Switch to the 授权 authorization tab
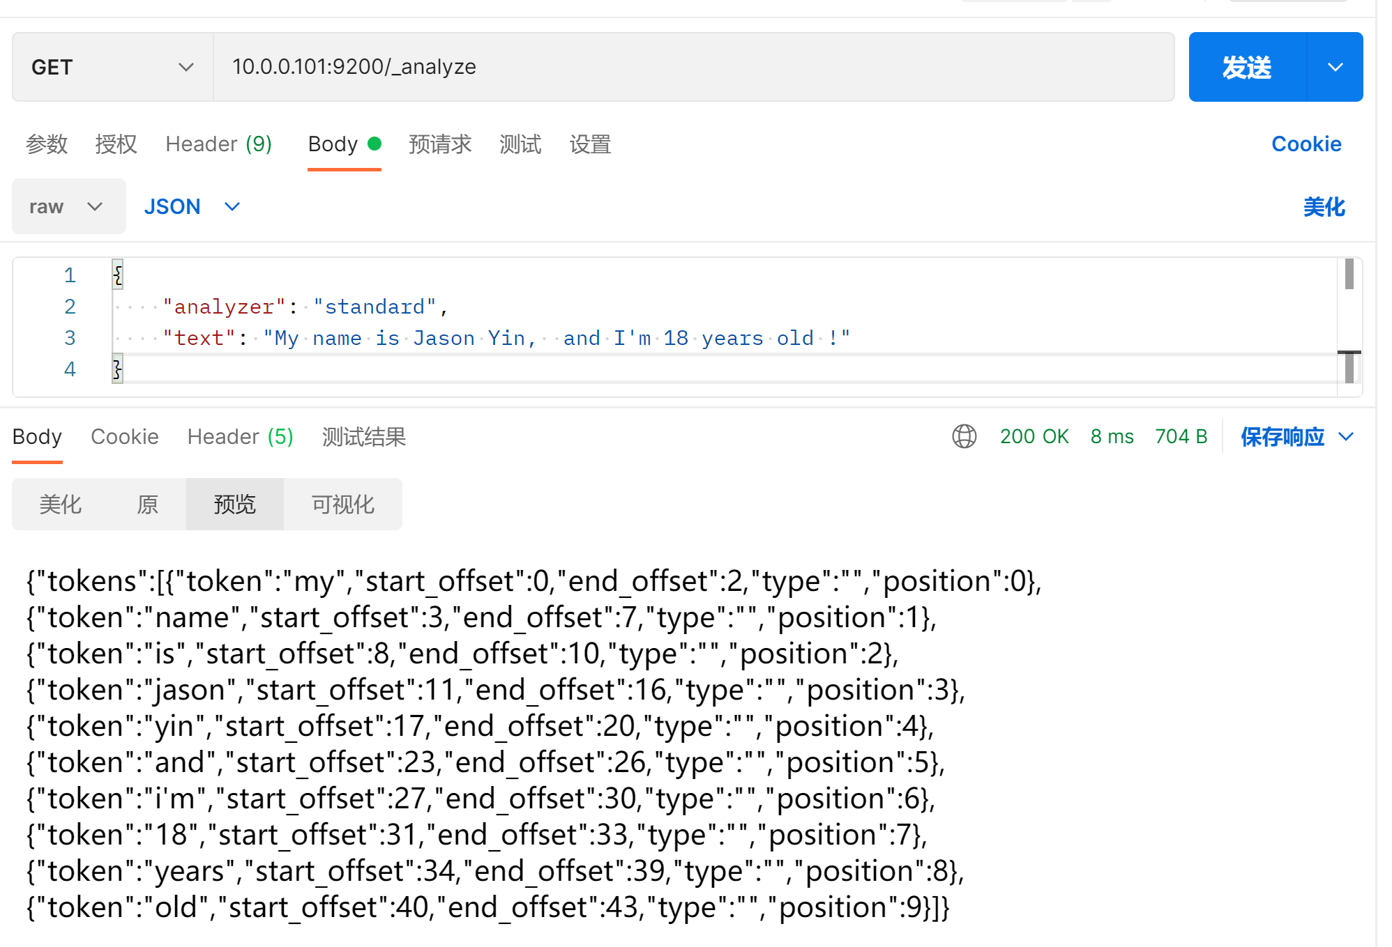The image size is (1392, 947). point(116,144)
